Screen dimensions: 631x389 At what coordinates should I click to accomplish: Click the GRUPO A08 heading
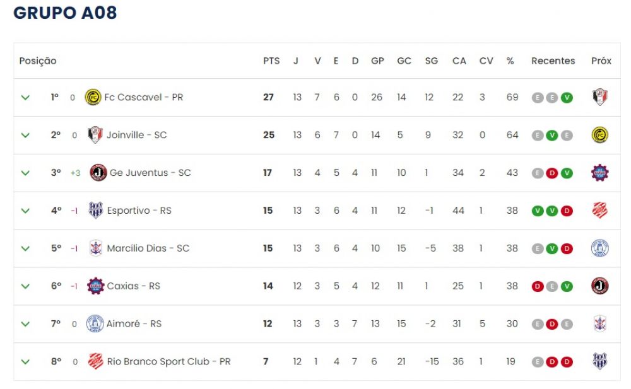65,13
